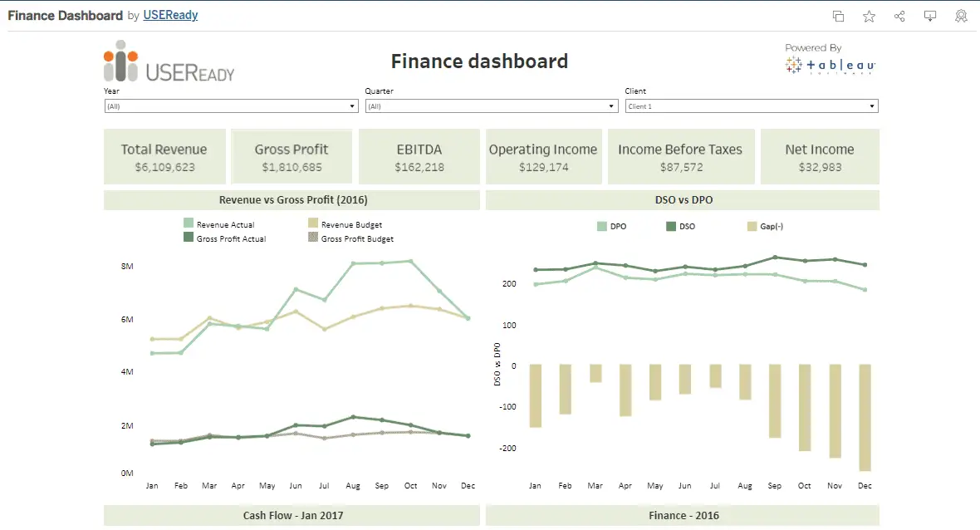Click the December bar in DSO vs DPO chart
The width and height of the screenshot is (980, 530).
[865, 415]
